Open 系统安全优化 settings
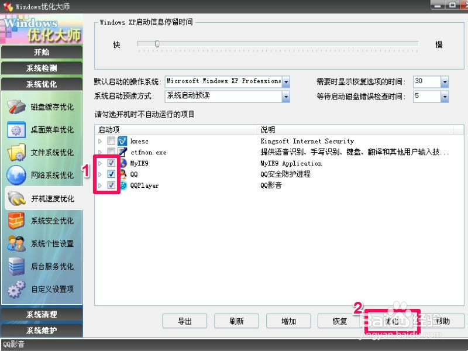Viewport: 468px width, 351px height. (x=41, y=221)
